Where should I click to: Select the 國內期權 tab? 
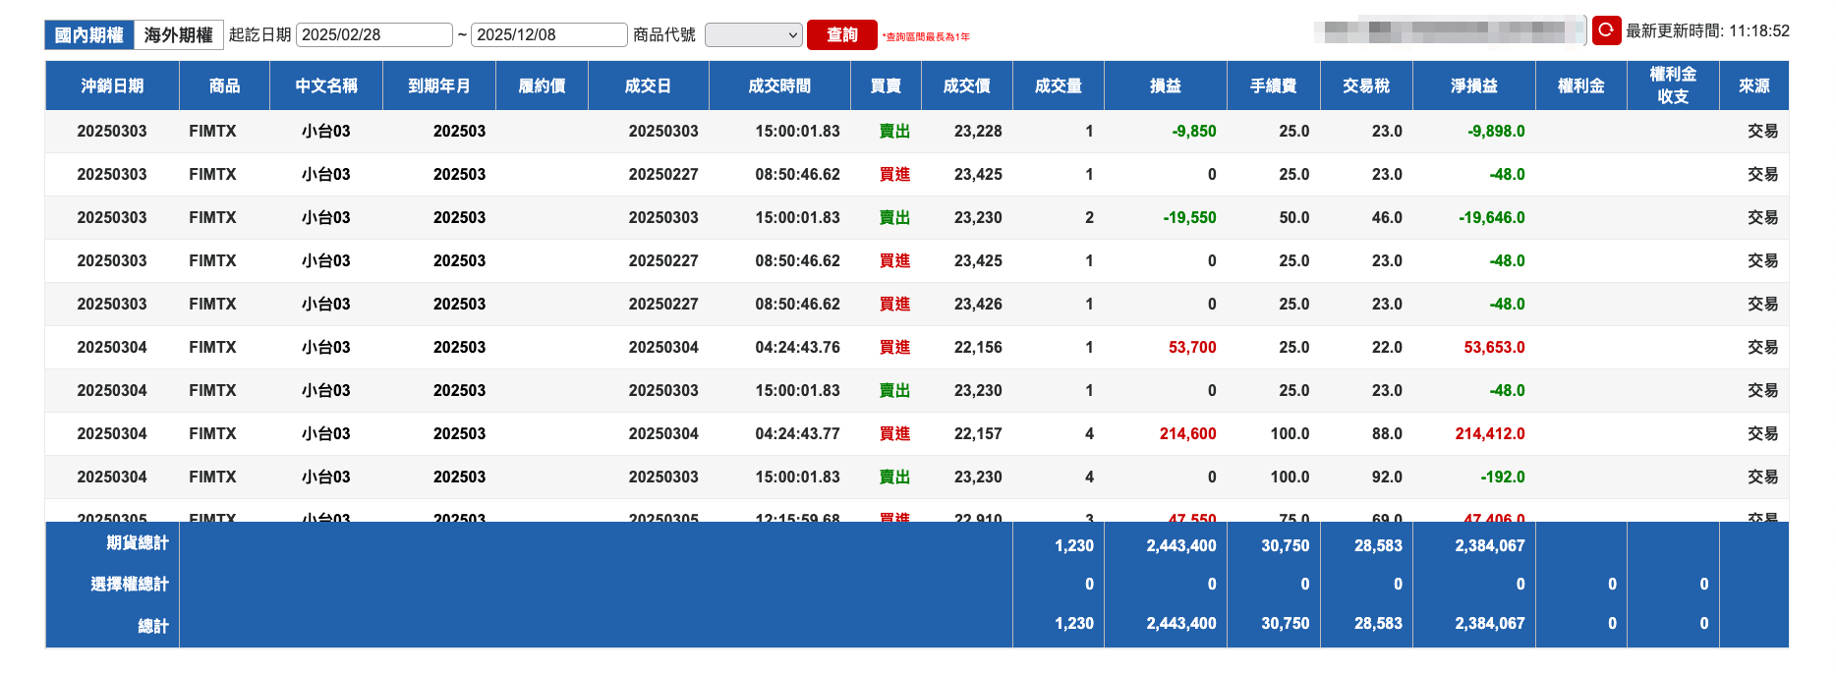click(x=89, y=34)
